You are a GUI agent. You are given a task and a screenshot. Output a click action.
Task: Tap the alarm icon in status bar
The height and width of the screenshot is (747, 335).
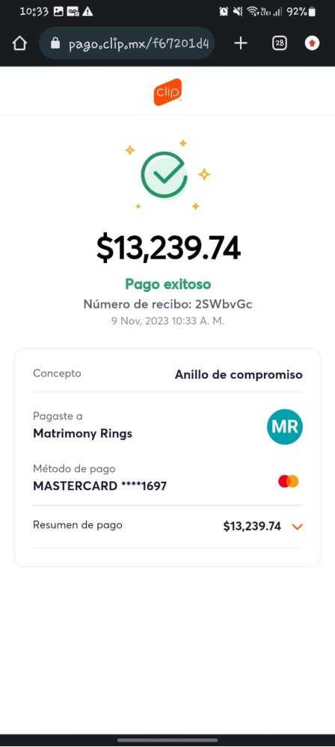(224, 11)
